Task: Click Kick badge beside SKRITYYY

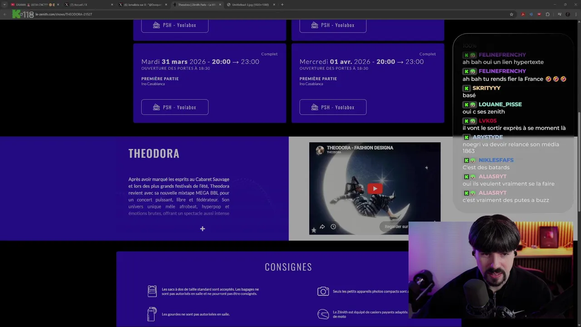Action: tap(466, 88)
